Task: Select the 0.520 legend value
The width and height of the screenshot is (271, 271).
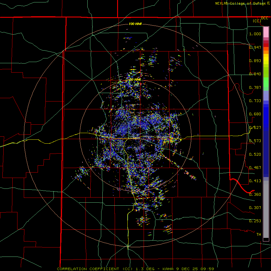Action: pyautogui.click(x=255, y=154)
